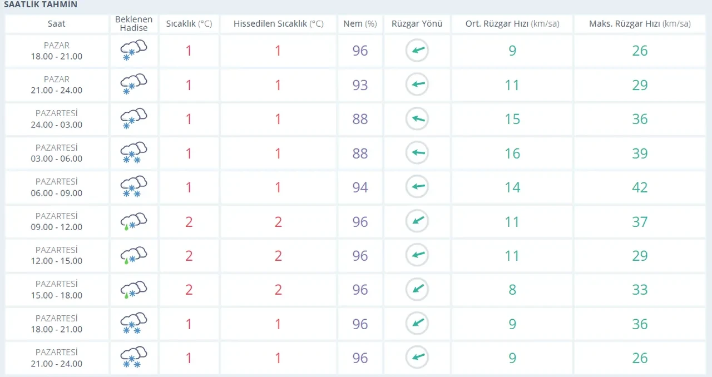Click the max wind speed value 42
Screen dimensions: 712x377
point(640,187)
